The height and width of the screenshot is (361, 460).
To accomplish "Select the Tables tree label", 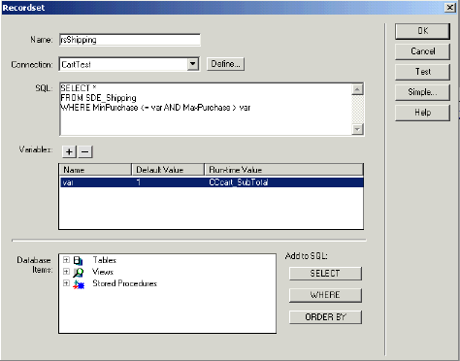I will click(104, 260).
